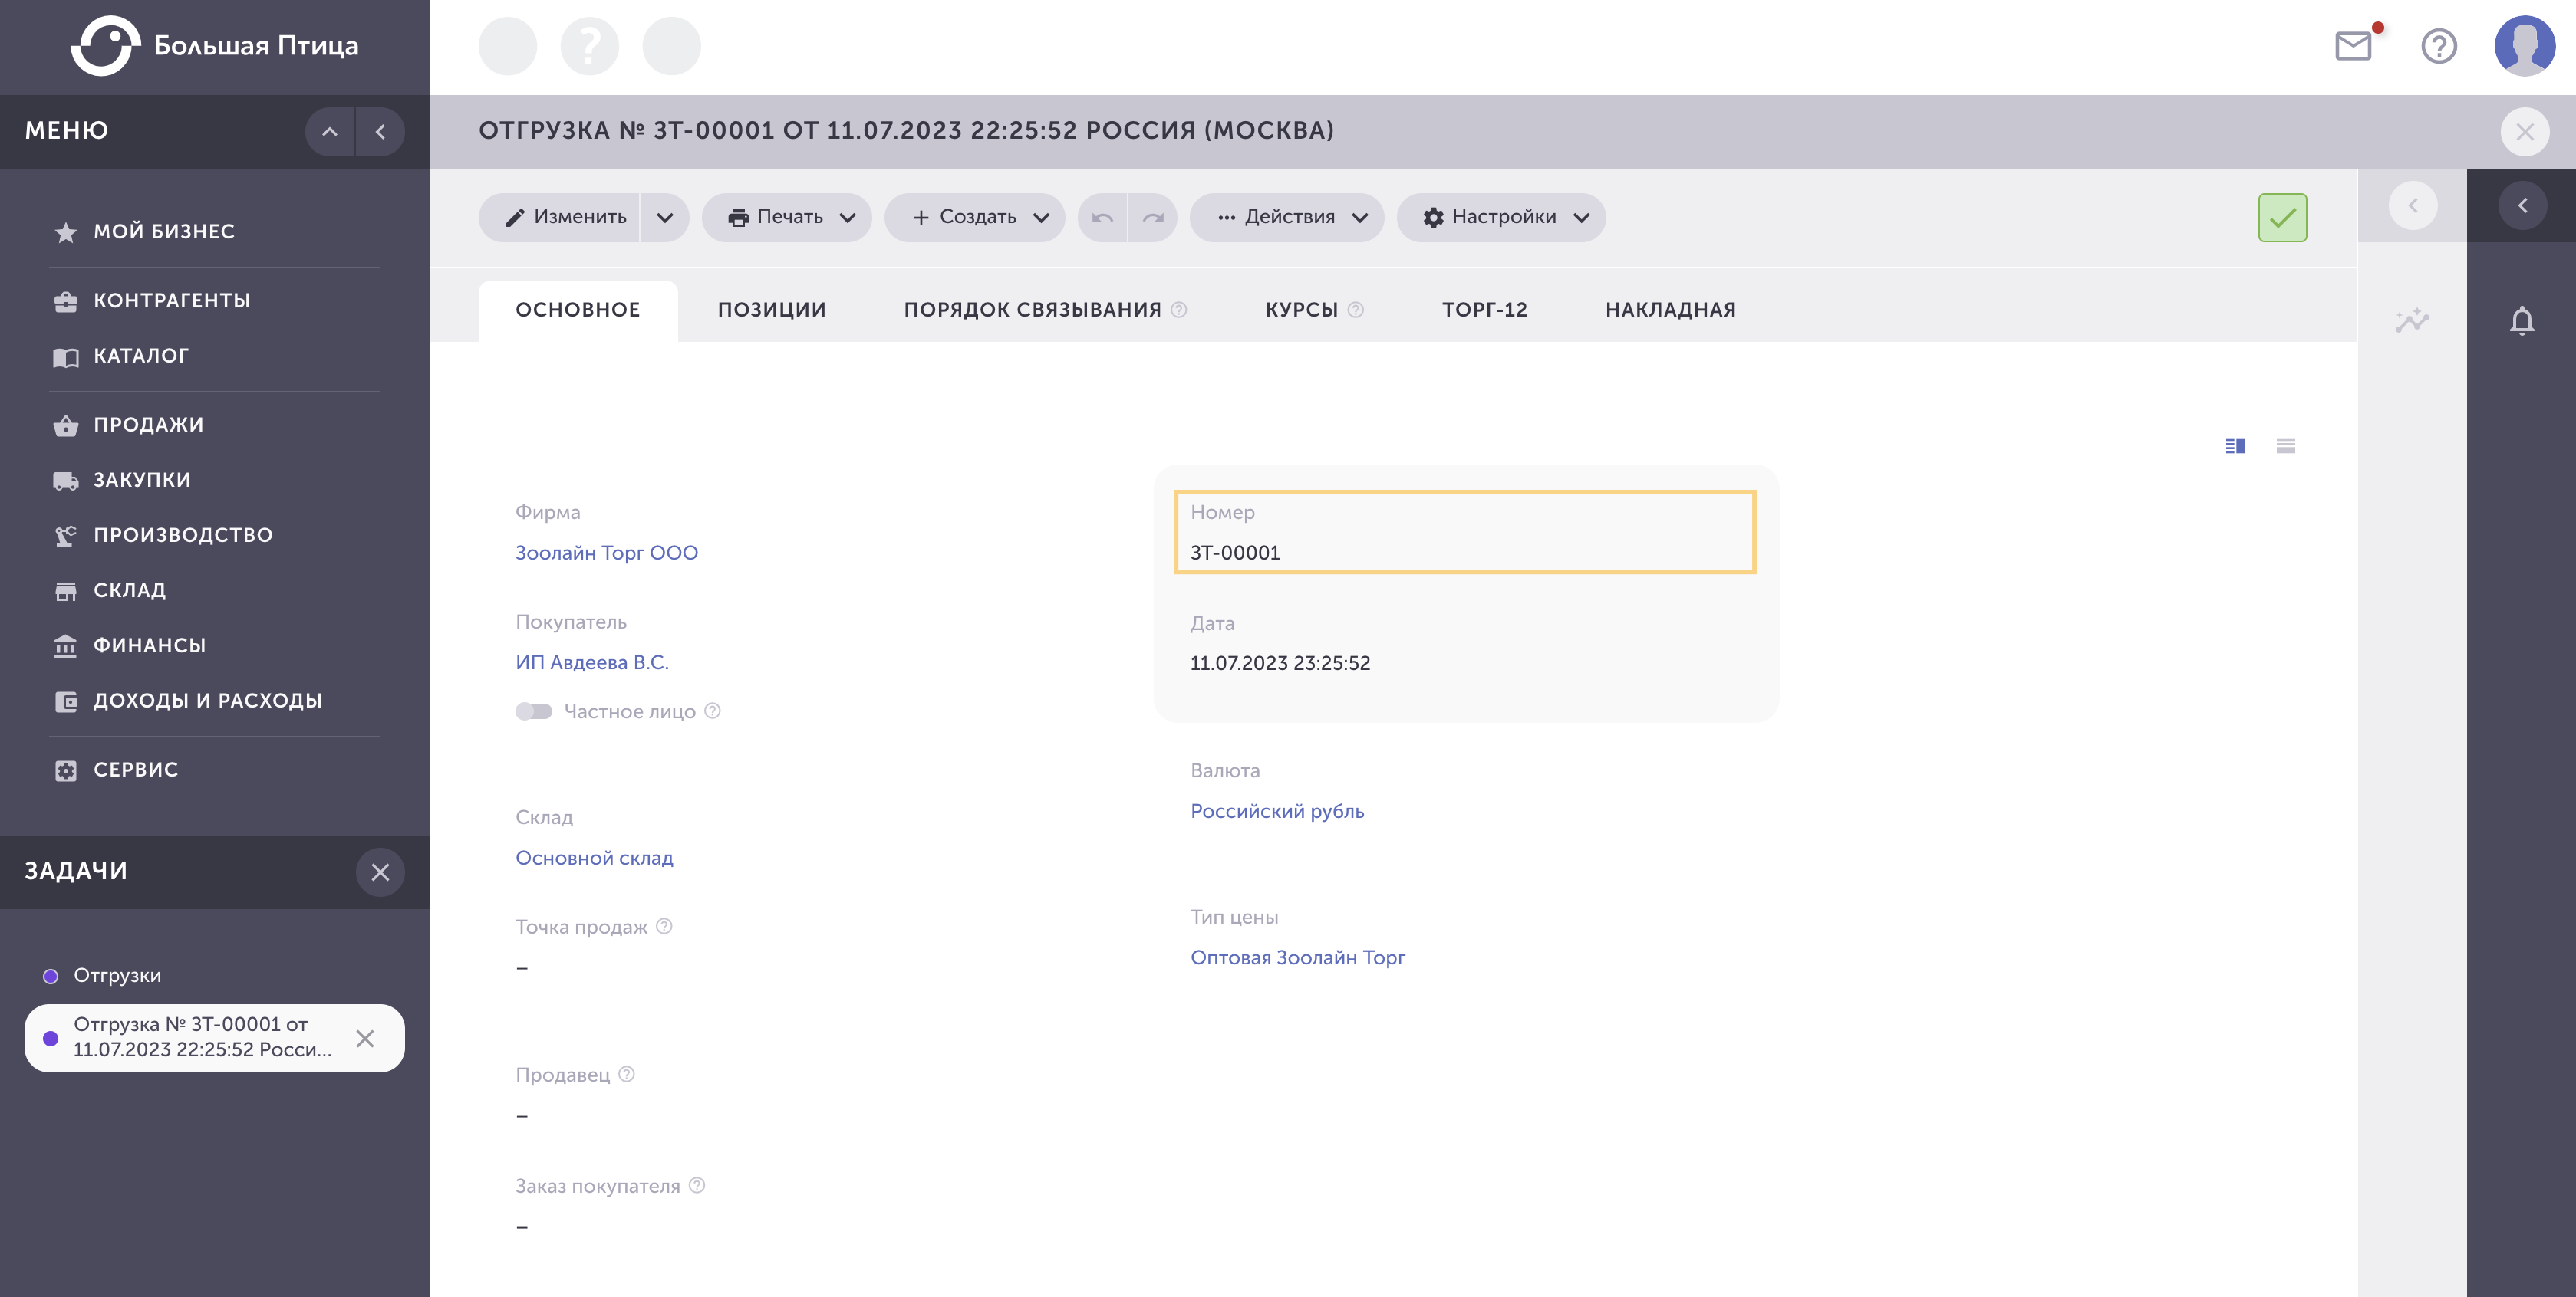Click the Номер field ЗТ-00001
The width and height of the screenshot is (2576, 1297).
[1465, 533]
